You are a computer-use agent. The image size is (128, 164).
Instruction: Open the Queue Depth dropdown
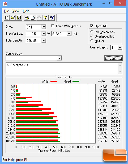[120, 48]
